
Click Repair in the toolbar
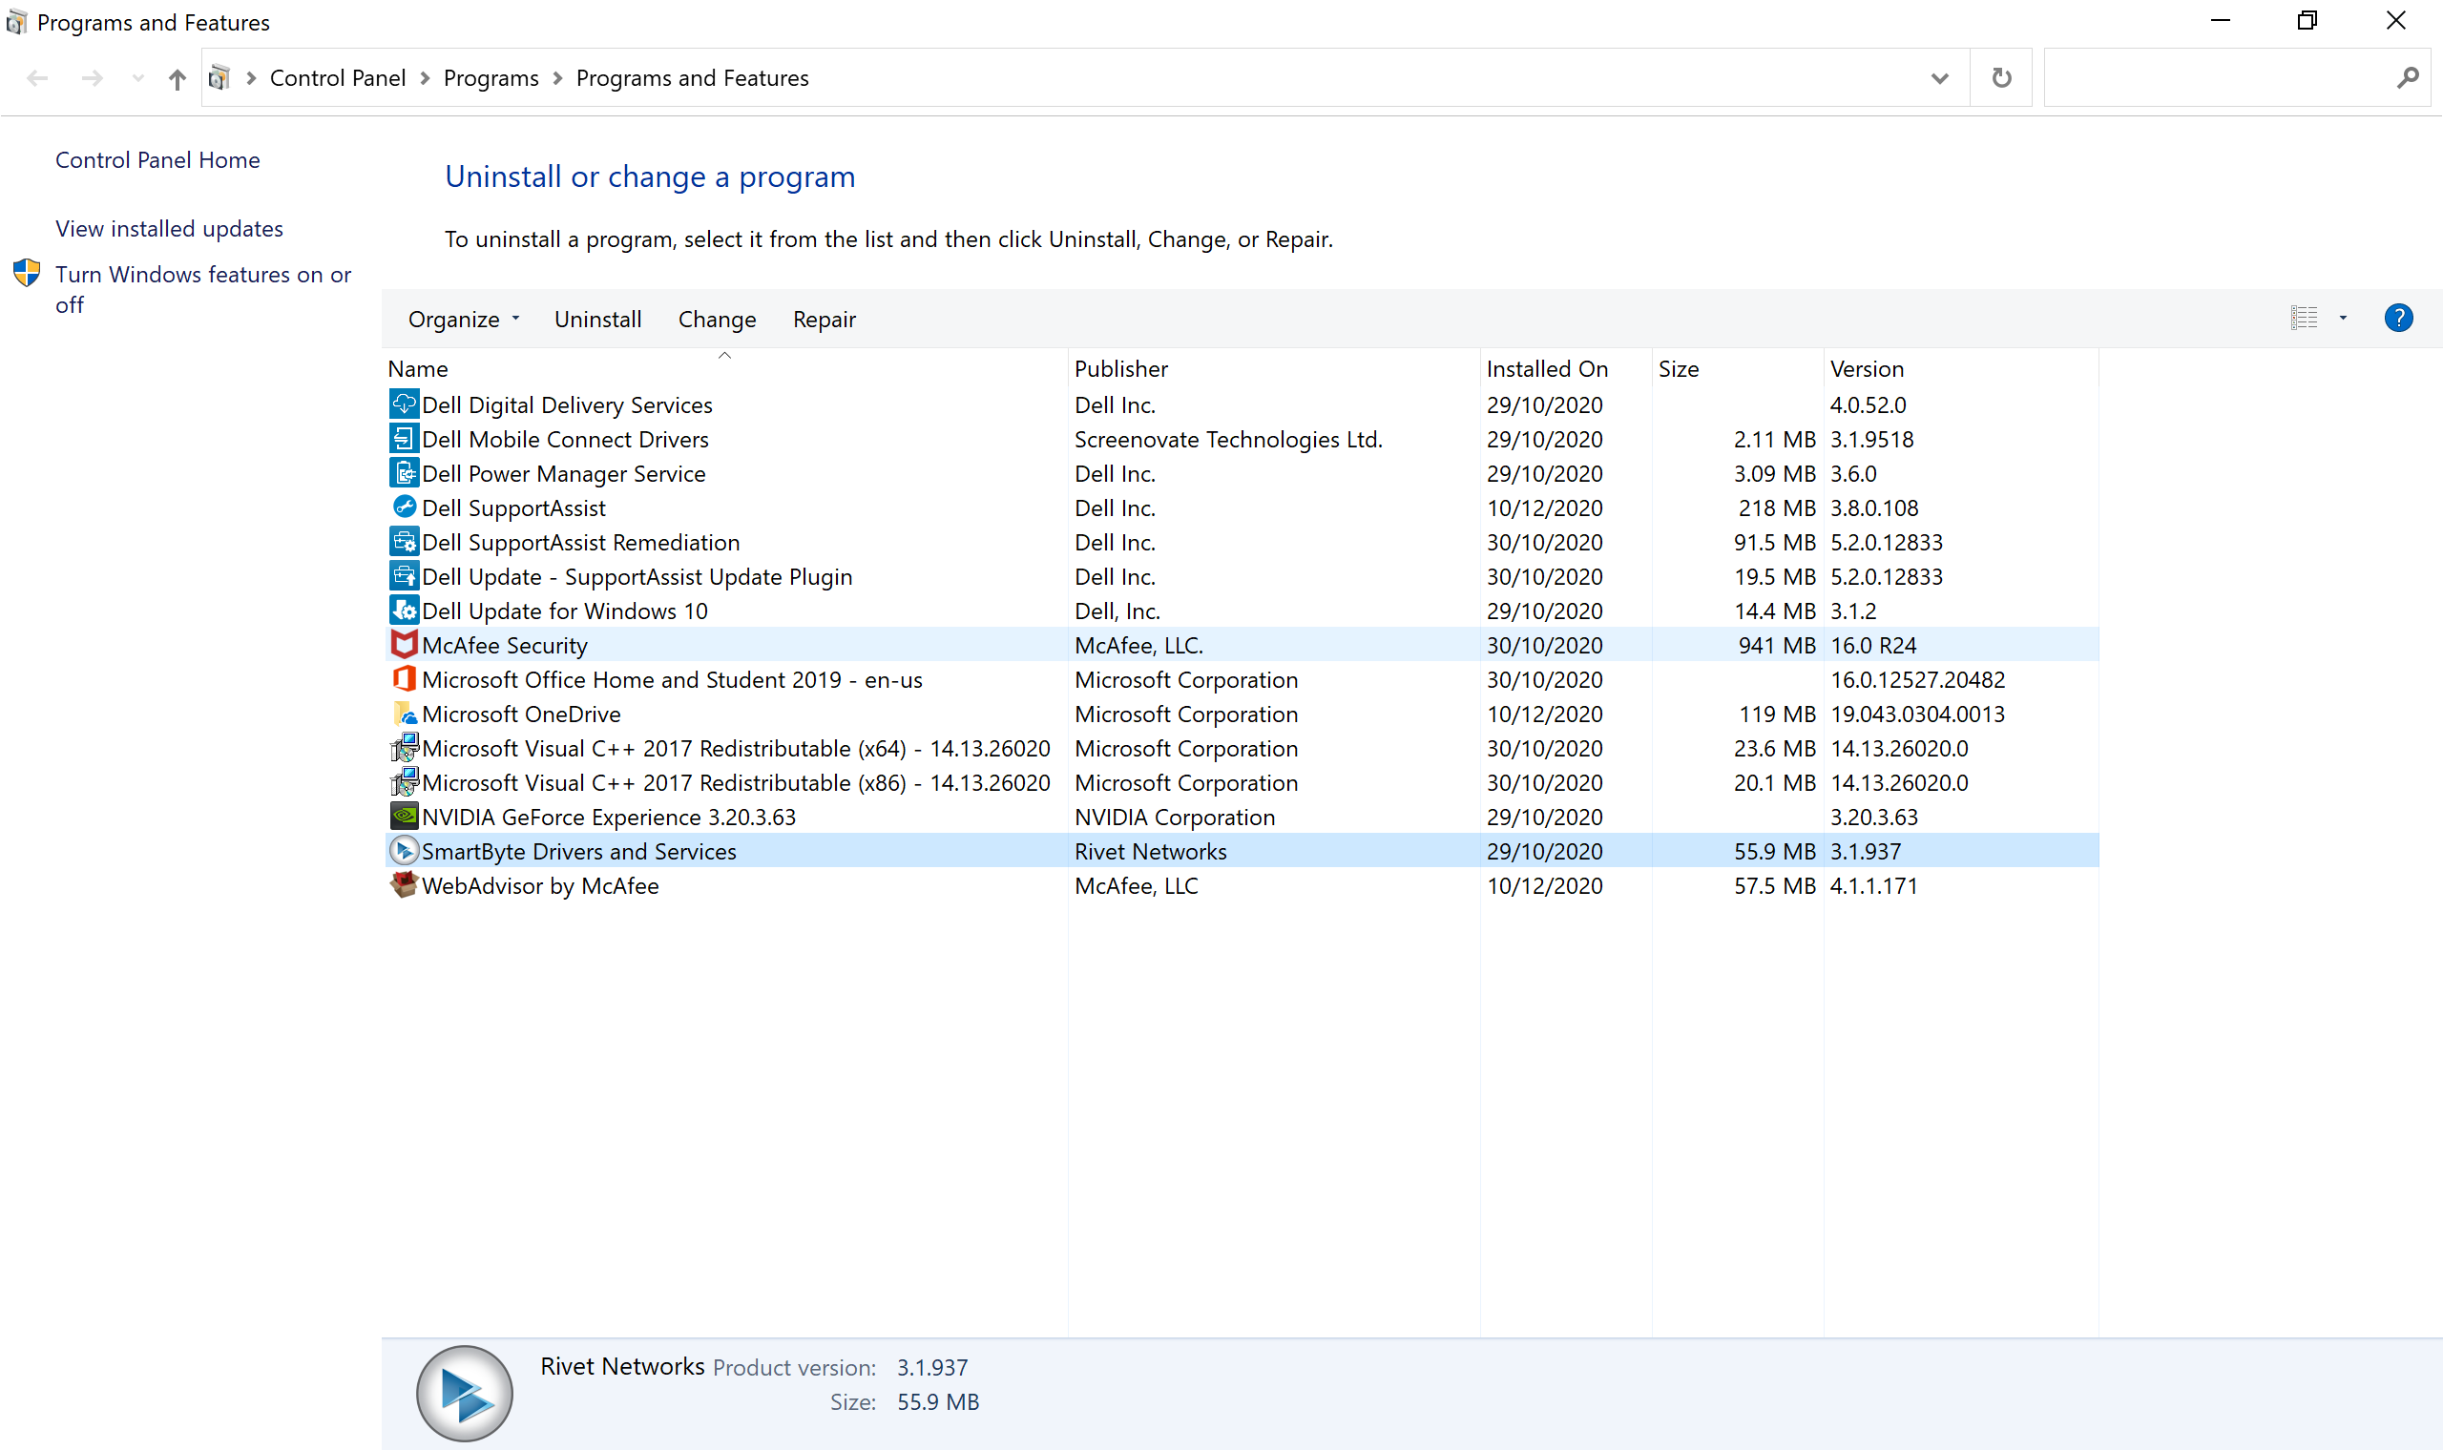pos(824,320)
